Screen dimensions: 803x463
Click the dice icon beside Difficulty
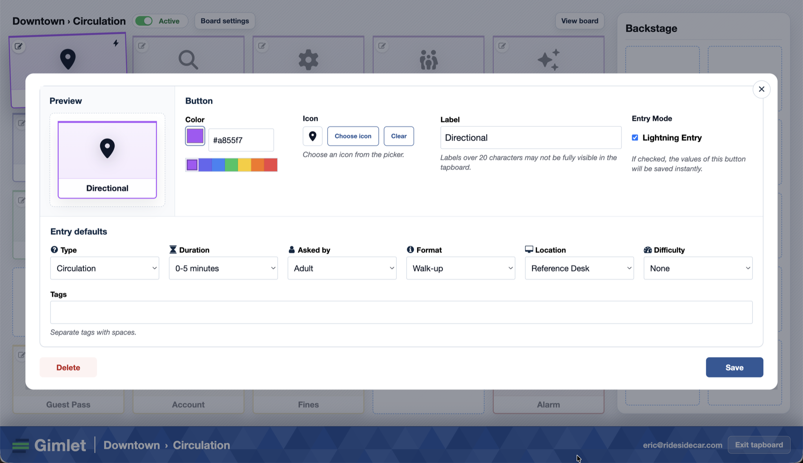point(648,250)
